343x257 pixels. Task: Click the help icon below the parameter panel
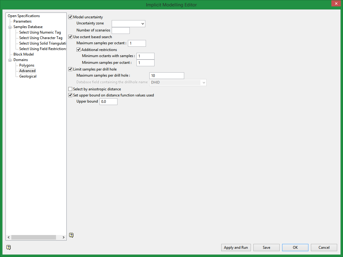[x=71, y=235]
